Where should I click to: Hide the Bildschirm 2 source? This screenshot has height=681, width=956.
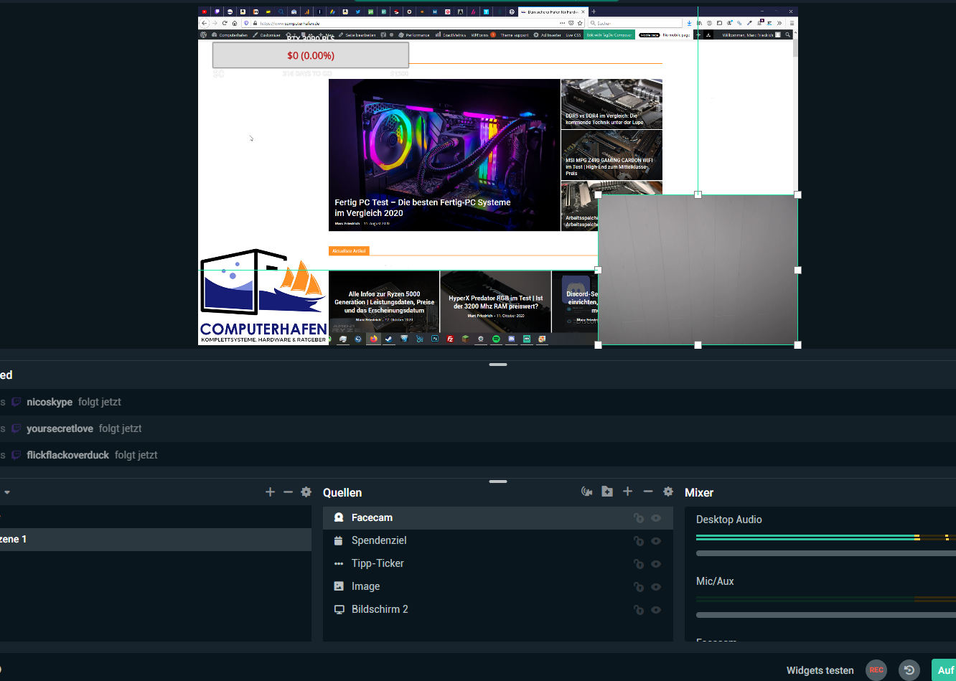(656, 610)
